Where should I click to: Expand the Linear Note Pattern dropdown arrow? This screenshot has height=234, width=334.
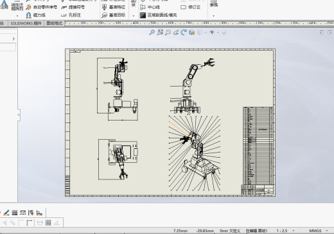[17, 16]
